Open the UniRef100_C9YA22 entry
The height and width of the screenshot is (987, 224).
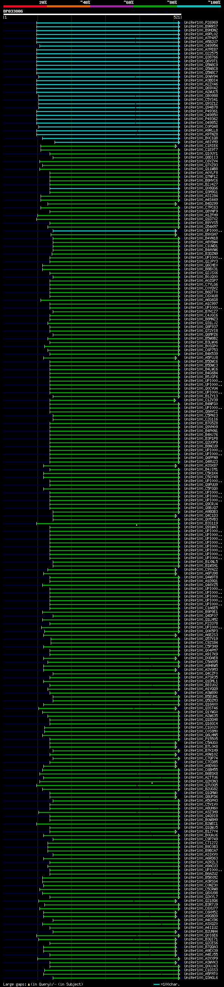(201, 569)
